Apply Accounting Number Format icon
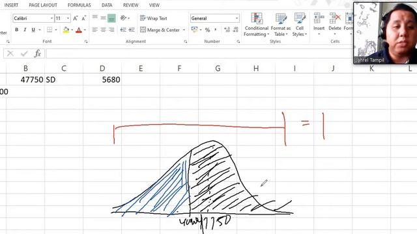The image size is (417, 234). click(195, 30)
